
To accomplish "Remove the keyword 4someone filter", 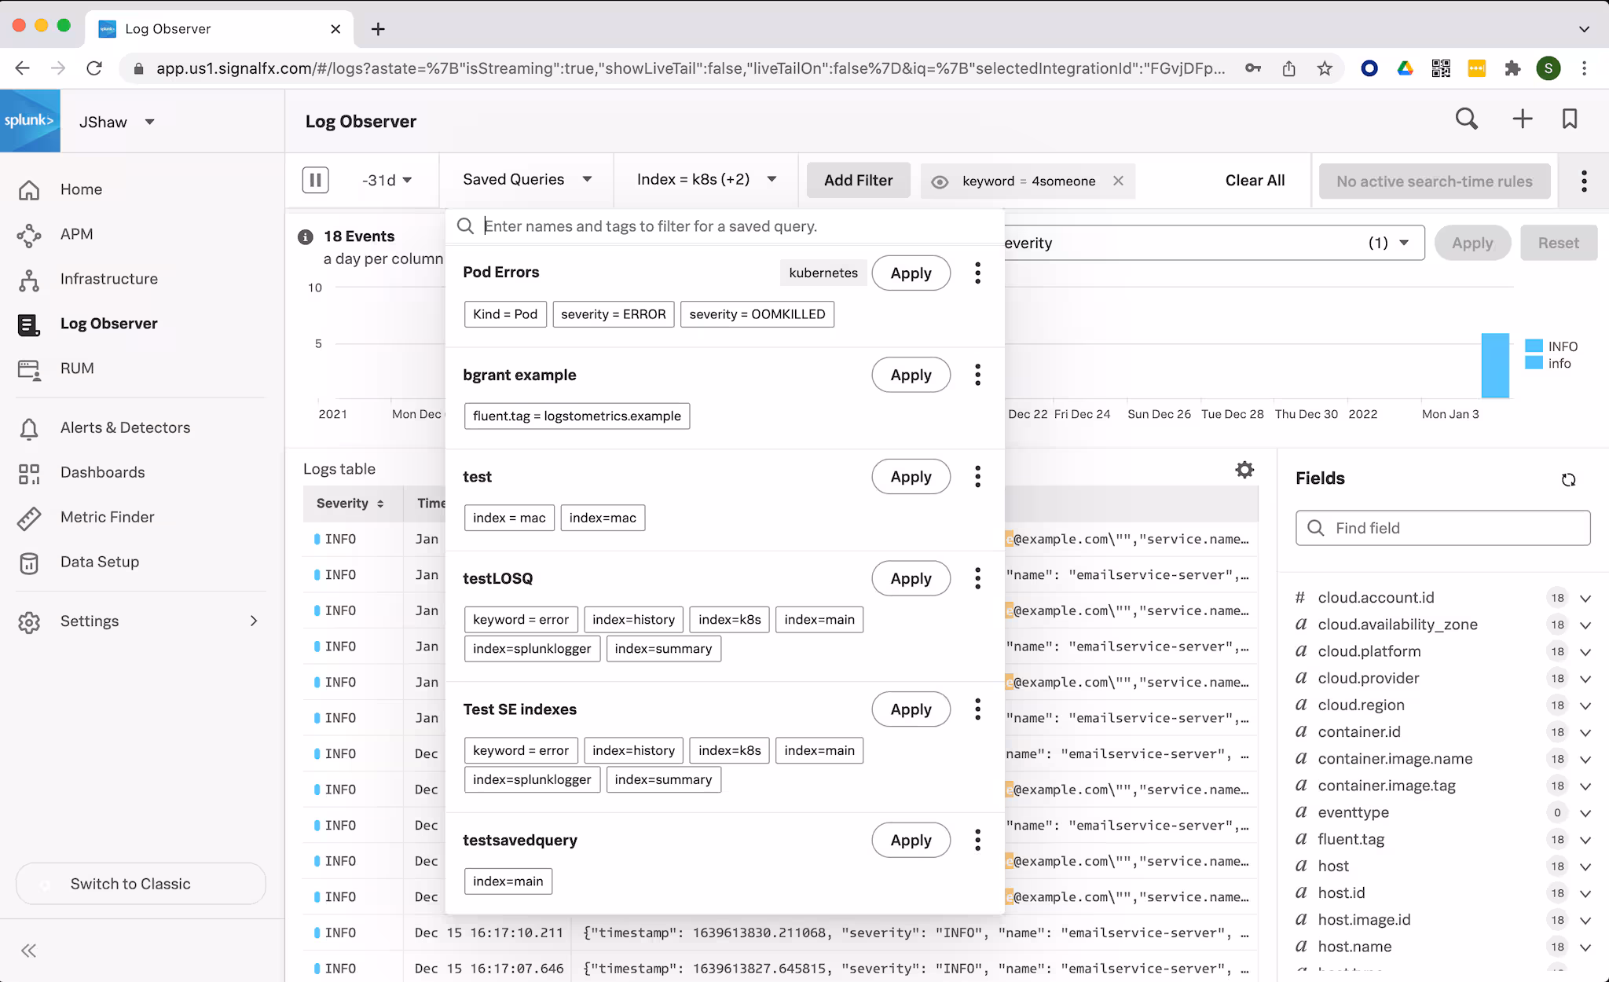I will tap(1118, 181).
